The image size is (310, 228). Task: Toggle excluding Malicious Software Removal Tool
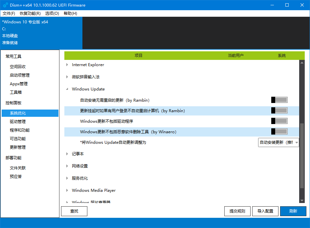[279, 132]
